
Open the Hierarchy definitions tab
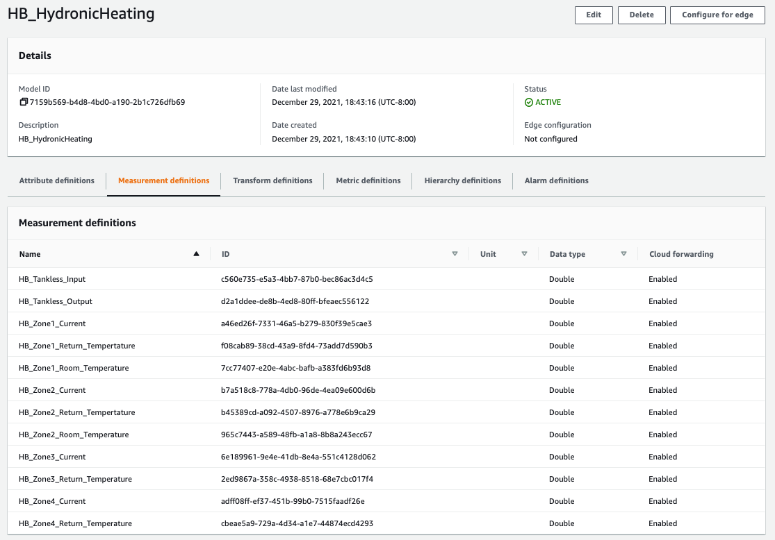[x=462, y=180]
